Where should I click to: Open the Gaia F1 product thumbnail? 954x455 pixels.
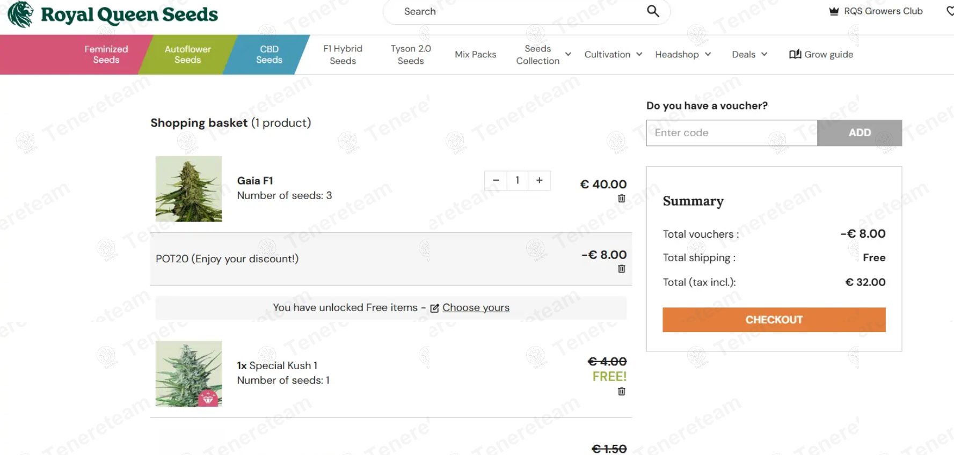(x=188, y=189)
